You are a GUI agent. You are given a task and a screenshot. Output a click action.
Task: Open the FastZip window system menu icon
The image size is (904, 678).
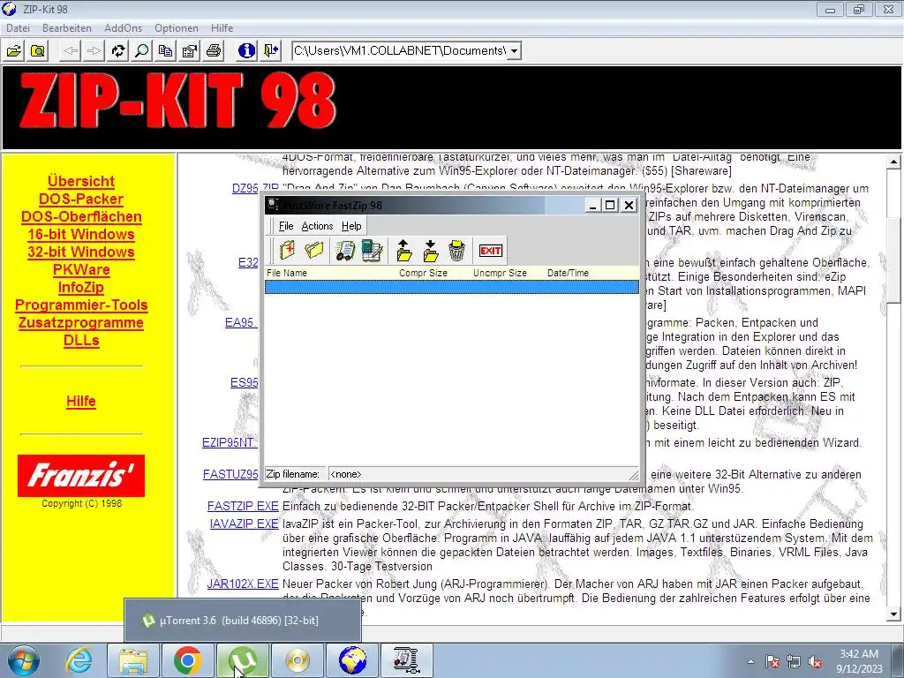click(x=274, y=205)
